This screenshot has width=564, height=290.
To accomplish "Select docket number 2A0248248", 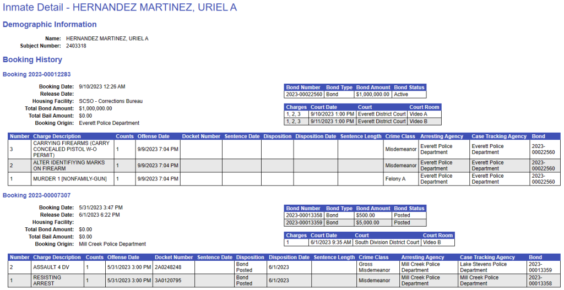I will pos(173,267).
